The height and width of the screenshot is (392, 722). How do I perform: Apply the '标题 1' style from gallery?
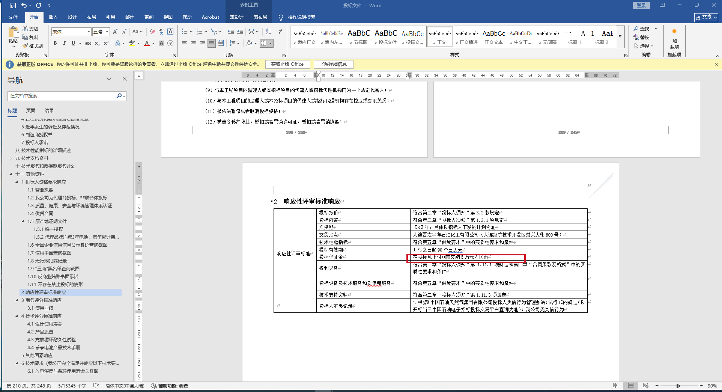[x=575, y=37]
